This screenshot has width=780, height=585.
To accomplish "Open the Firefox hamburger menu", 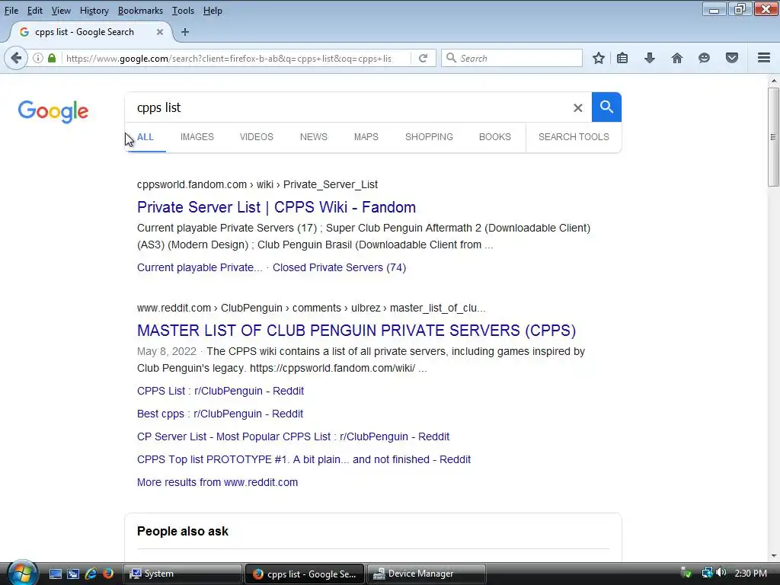I will click(764, 58).
